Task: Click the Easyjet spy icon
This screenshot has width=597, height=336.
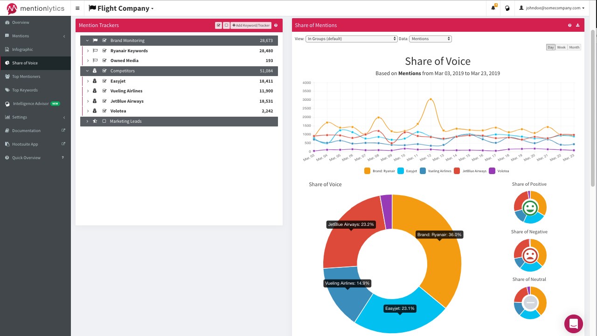Action: point(95,81)
